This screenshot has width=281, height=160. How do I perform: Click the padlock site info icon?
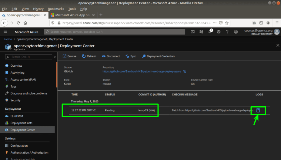59,23
